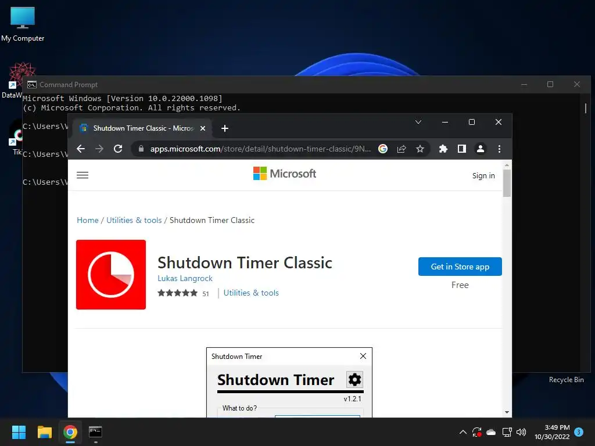
Task: Show hidden system tray icons
Action: point(463,432)
